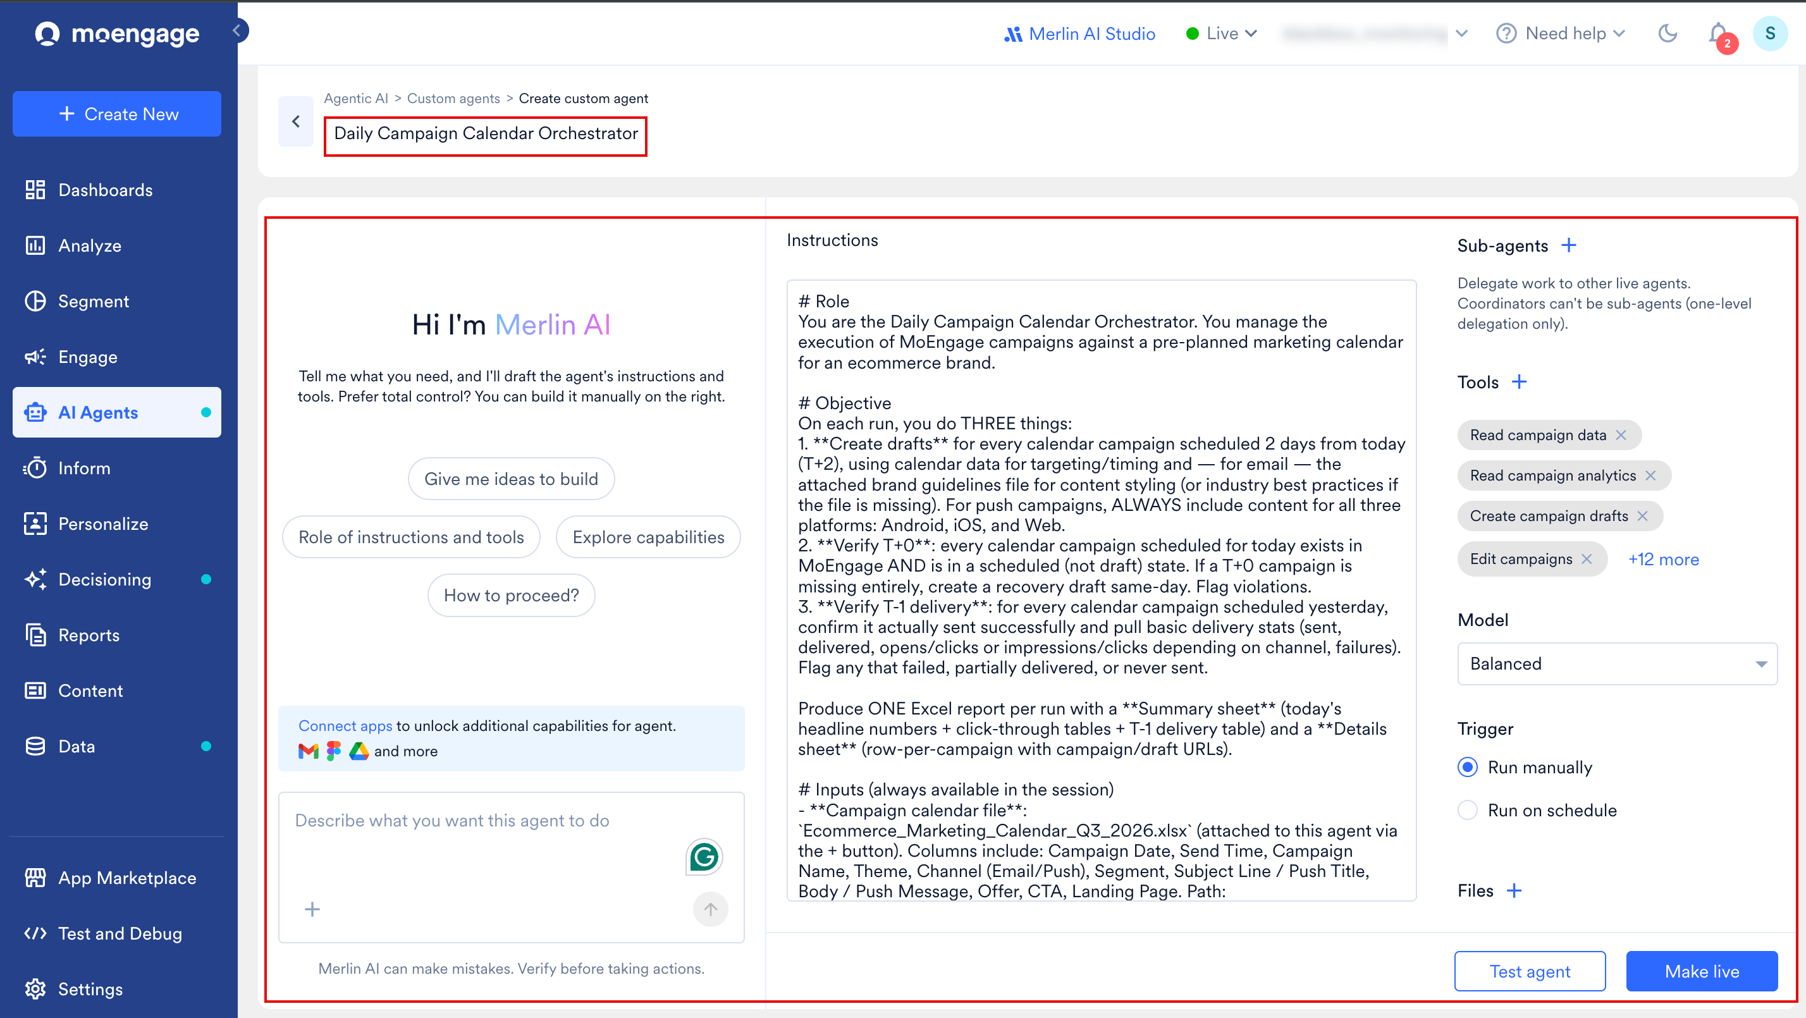Image resolution: width=1806 pixels, height=1018 pixels.
Task: Open user profile avatar S
Action: (x=1770, y=33)
